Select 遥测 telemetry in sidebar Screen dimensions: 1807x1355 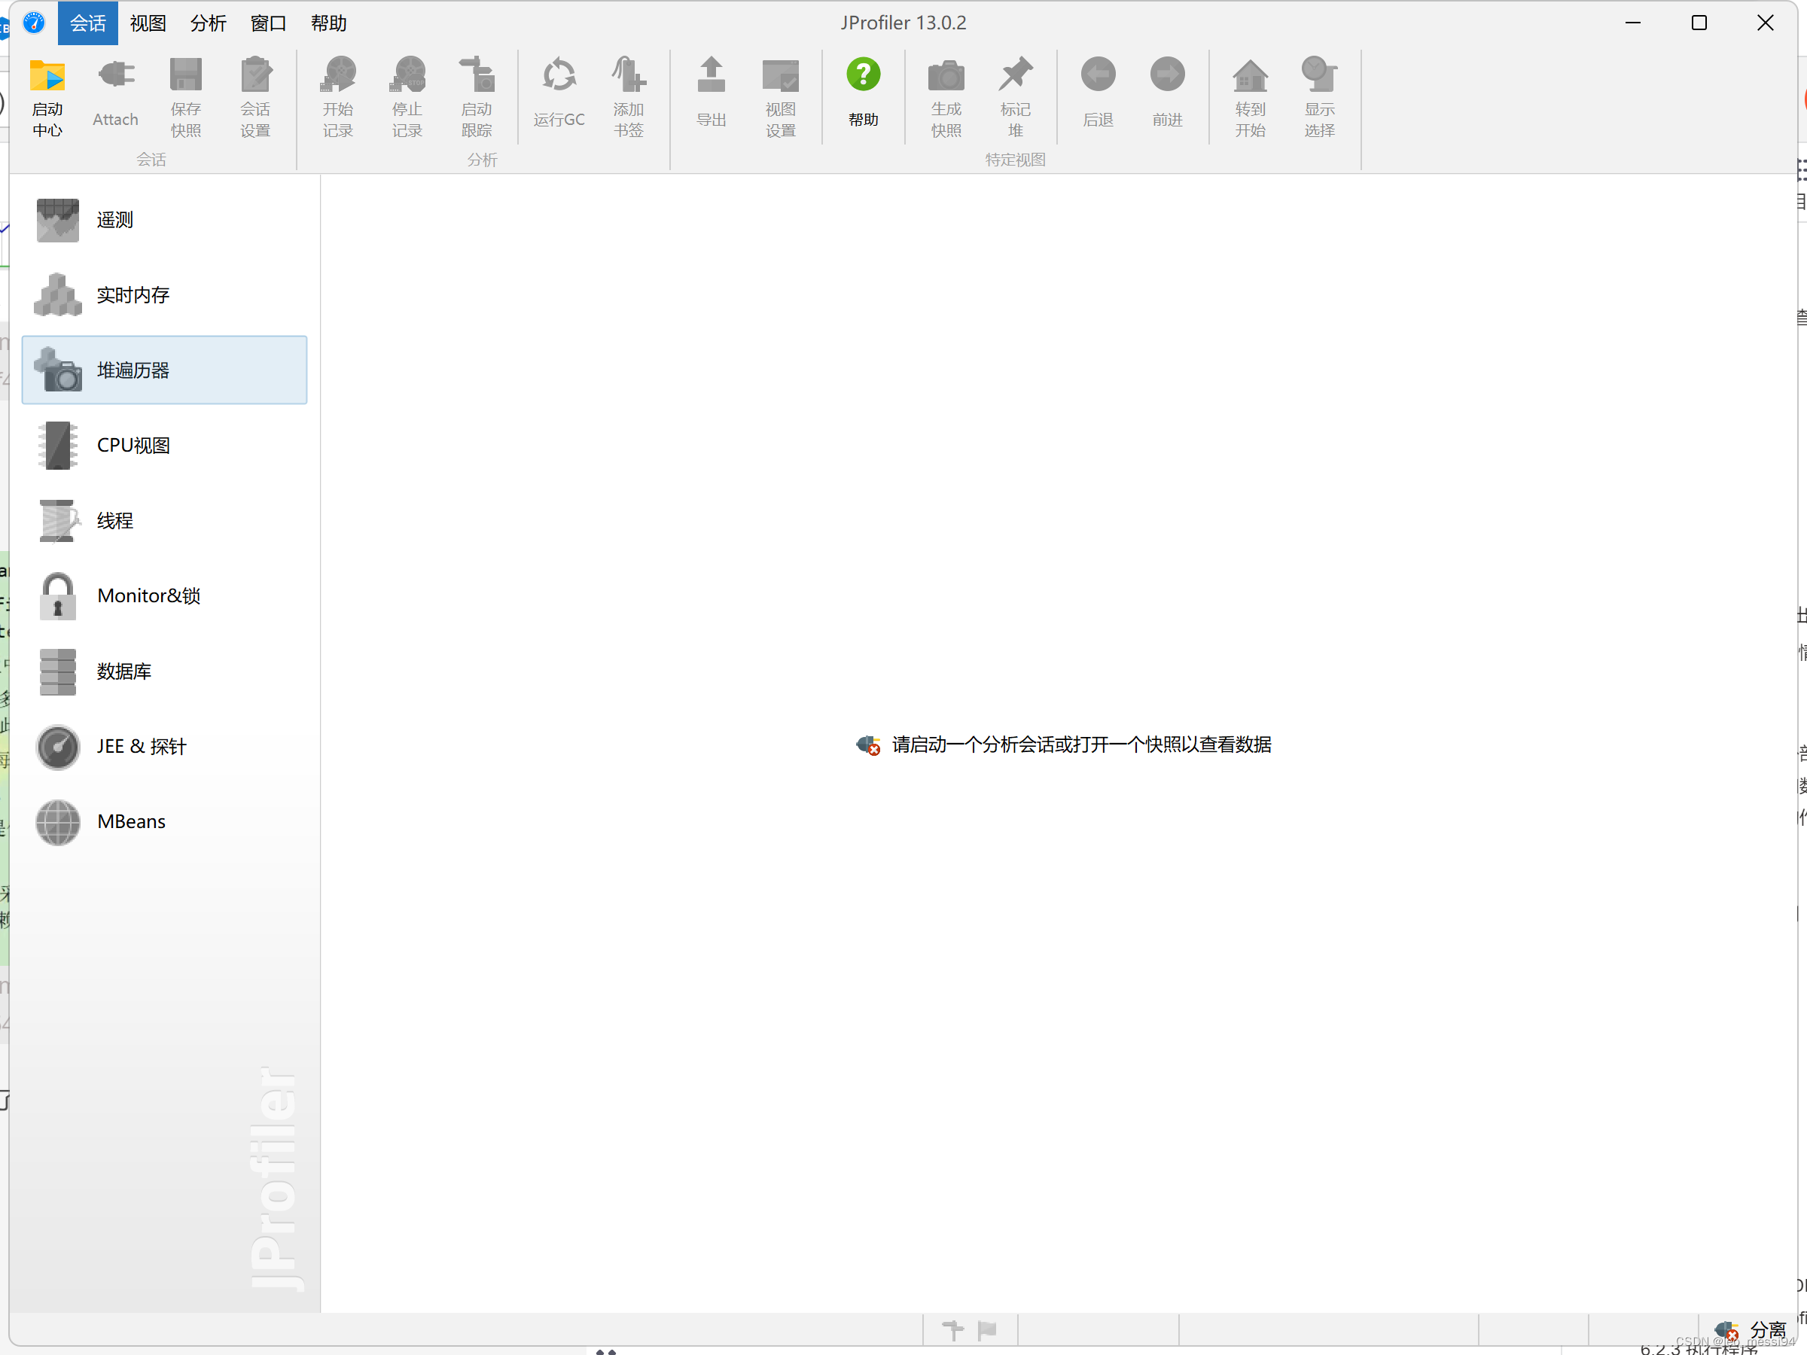(x=164, y=220)
